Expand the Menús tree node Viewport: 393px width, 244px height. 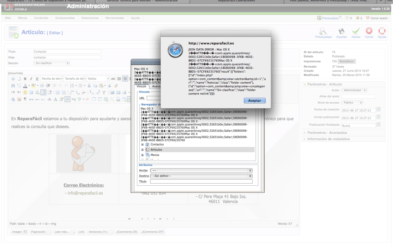coord(142,155)
